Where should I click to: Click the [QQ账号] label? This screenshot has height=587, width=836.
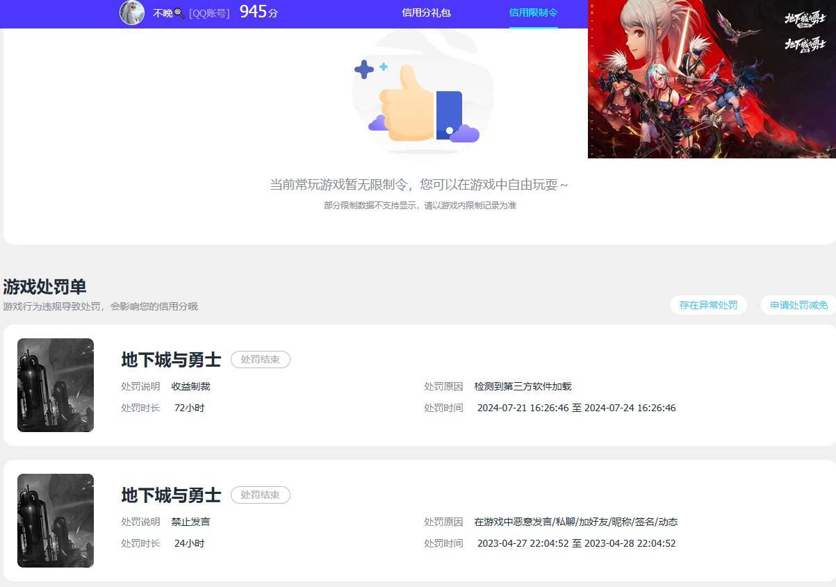pos(209,13)
